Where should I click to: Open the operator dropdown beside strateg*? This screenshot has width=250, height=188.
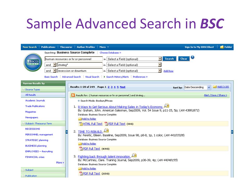point(55,65)
